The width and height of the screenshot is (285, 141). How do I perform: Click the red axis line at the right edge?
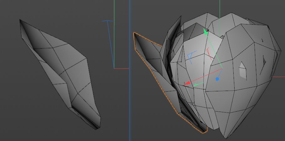279,77
